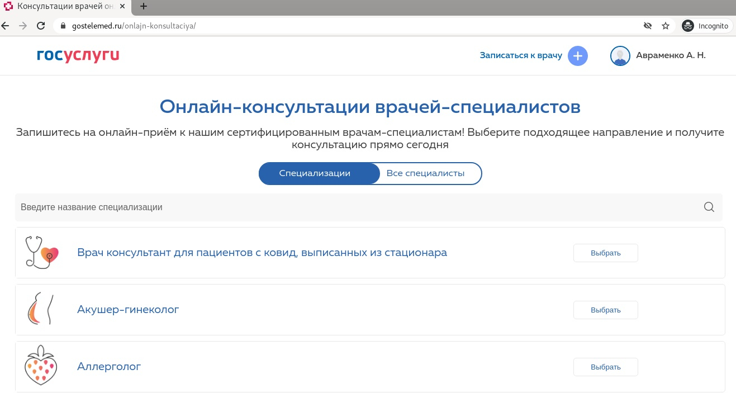Click the padlock icon in the address bar
Image resolution: width=736 pixels, height=393 pixels.
click(x=63, y=26)
